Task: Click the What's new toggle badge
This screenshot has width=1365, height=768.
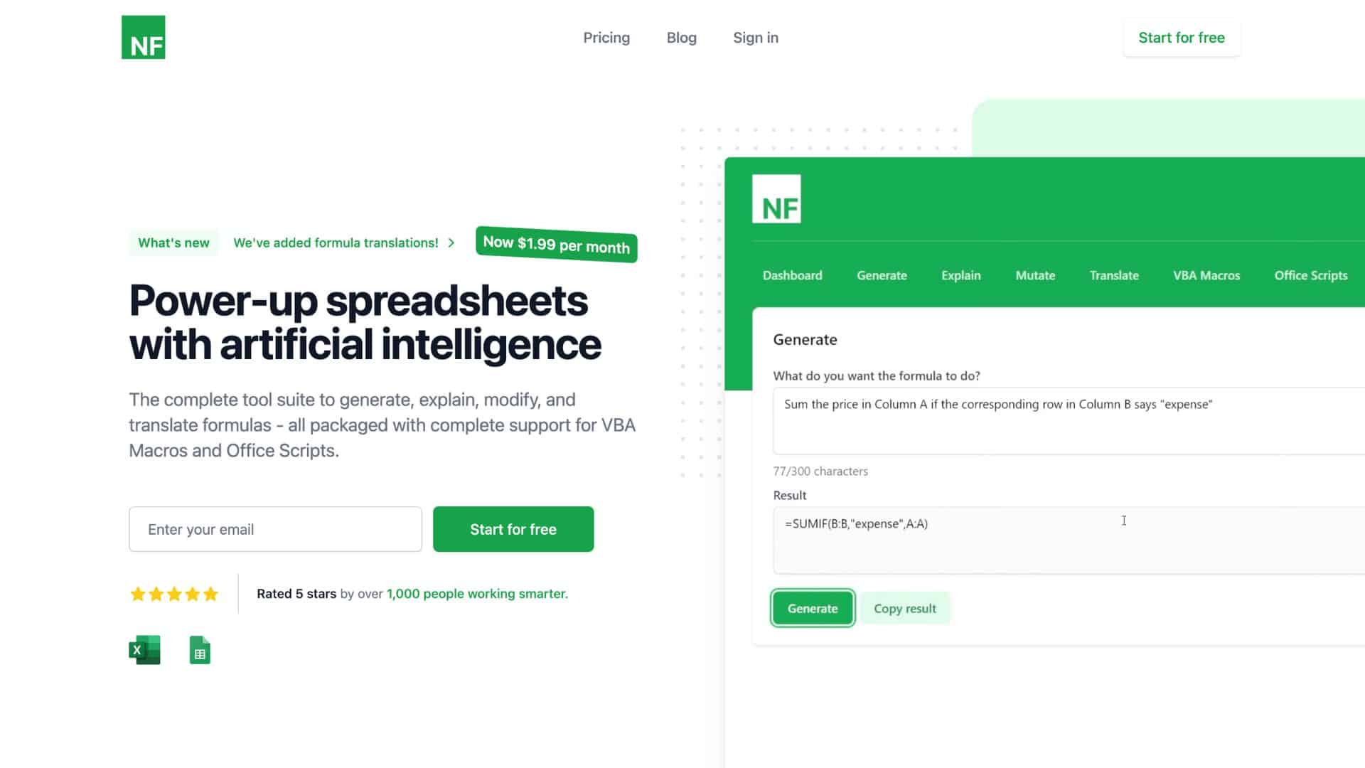Action: coord(173,243)
